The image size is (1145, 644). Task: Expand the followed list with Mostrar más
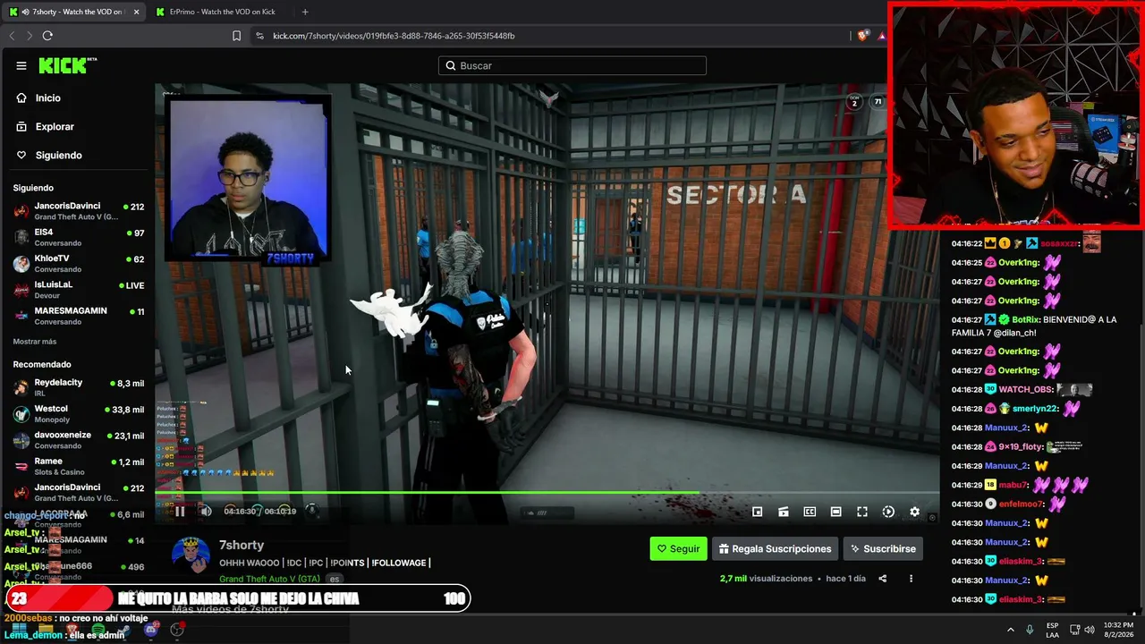(x=35, y=342)
